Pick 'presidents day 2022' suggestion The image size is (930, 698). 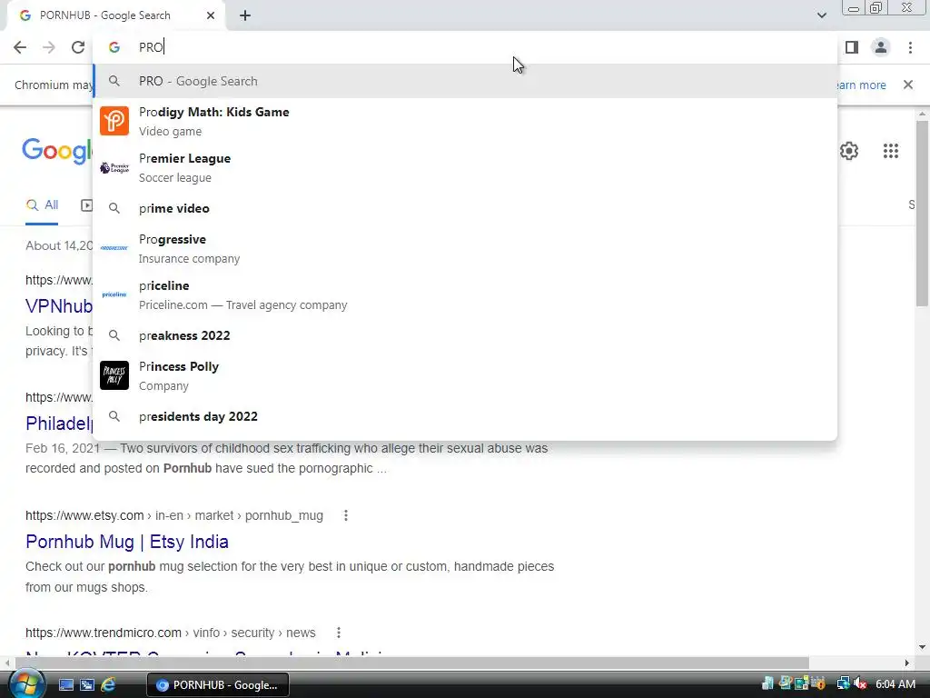(x=466, y=416)
